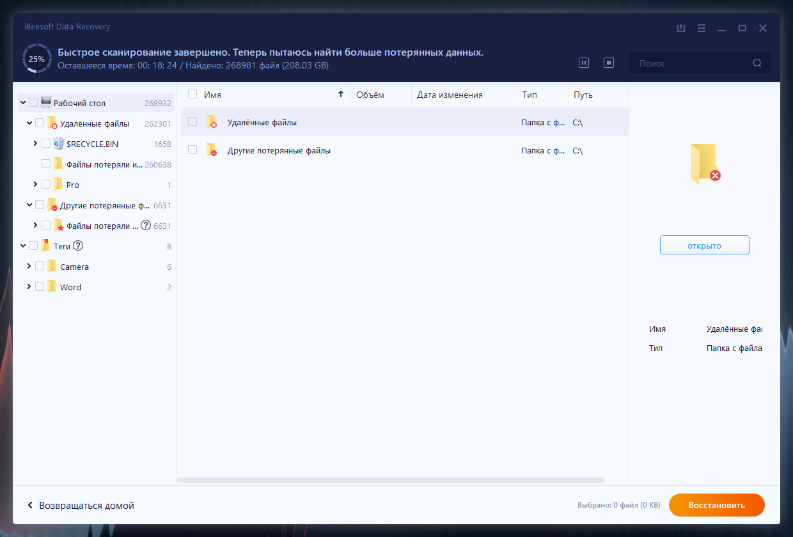Viewport: 793px width, 537px height.
Task: Check the Рабочий стол checkbox
Action: 33,102
